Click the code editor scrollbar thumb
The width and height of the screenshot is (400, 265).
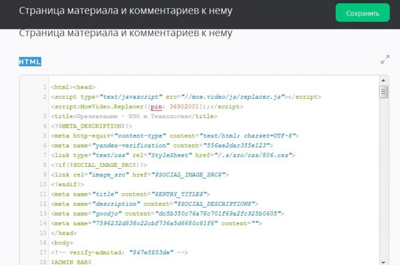384,92
